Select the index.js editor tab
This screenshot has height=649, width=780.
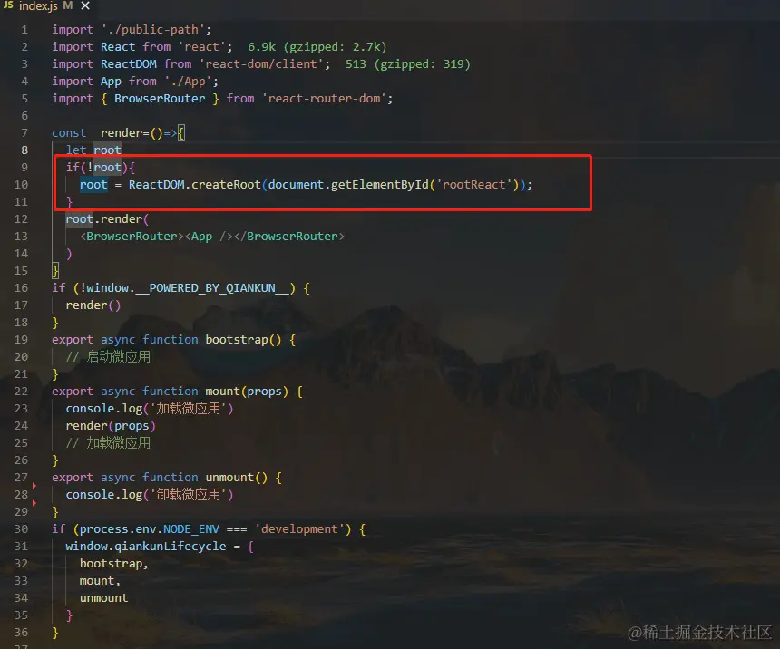[38, 6]
